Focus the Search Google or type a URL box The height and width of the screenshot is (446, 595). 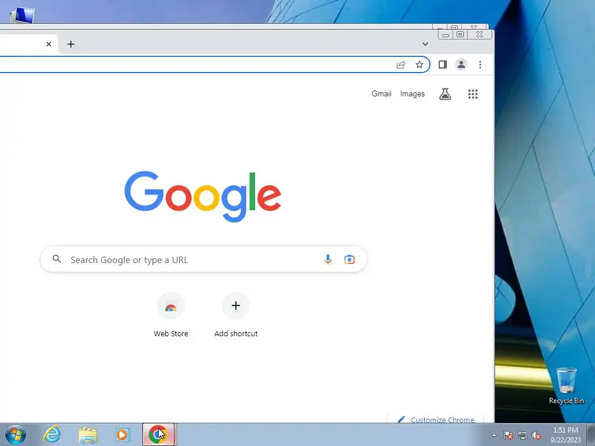point(203,259)
